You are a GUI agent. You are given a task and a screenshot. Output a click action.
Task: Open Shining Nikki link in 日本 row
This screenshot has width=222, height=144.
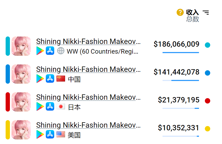point(88,97)
